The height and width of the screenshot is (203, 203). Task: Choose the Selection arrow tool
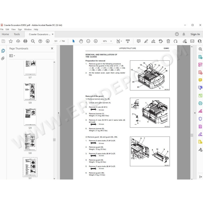tap(74, 41)
